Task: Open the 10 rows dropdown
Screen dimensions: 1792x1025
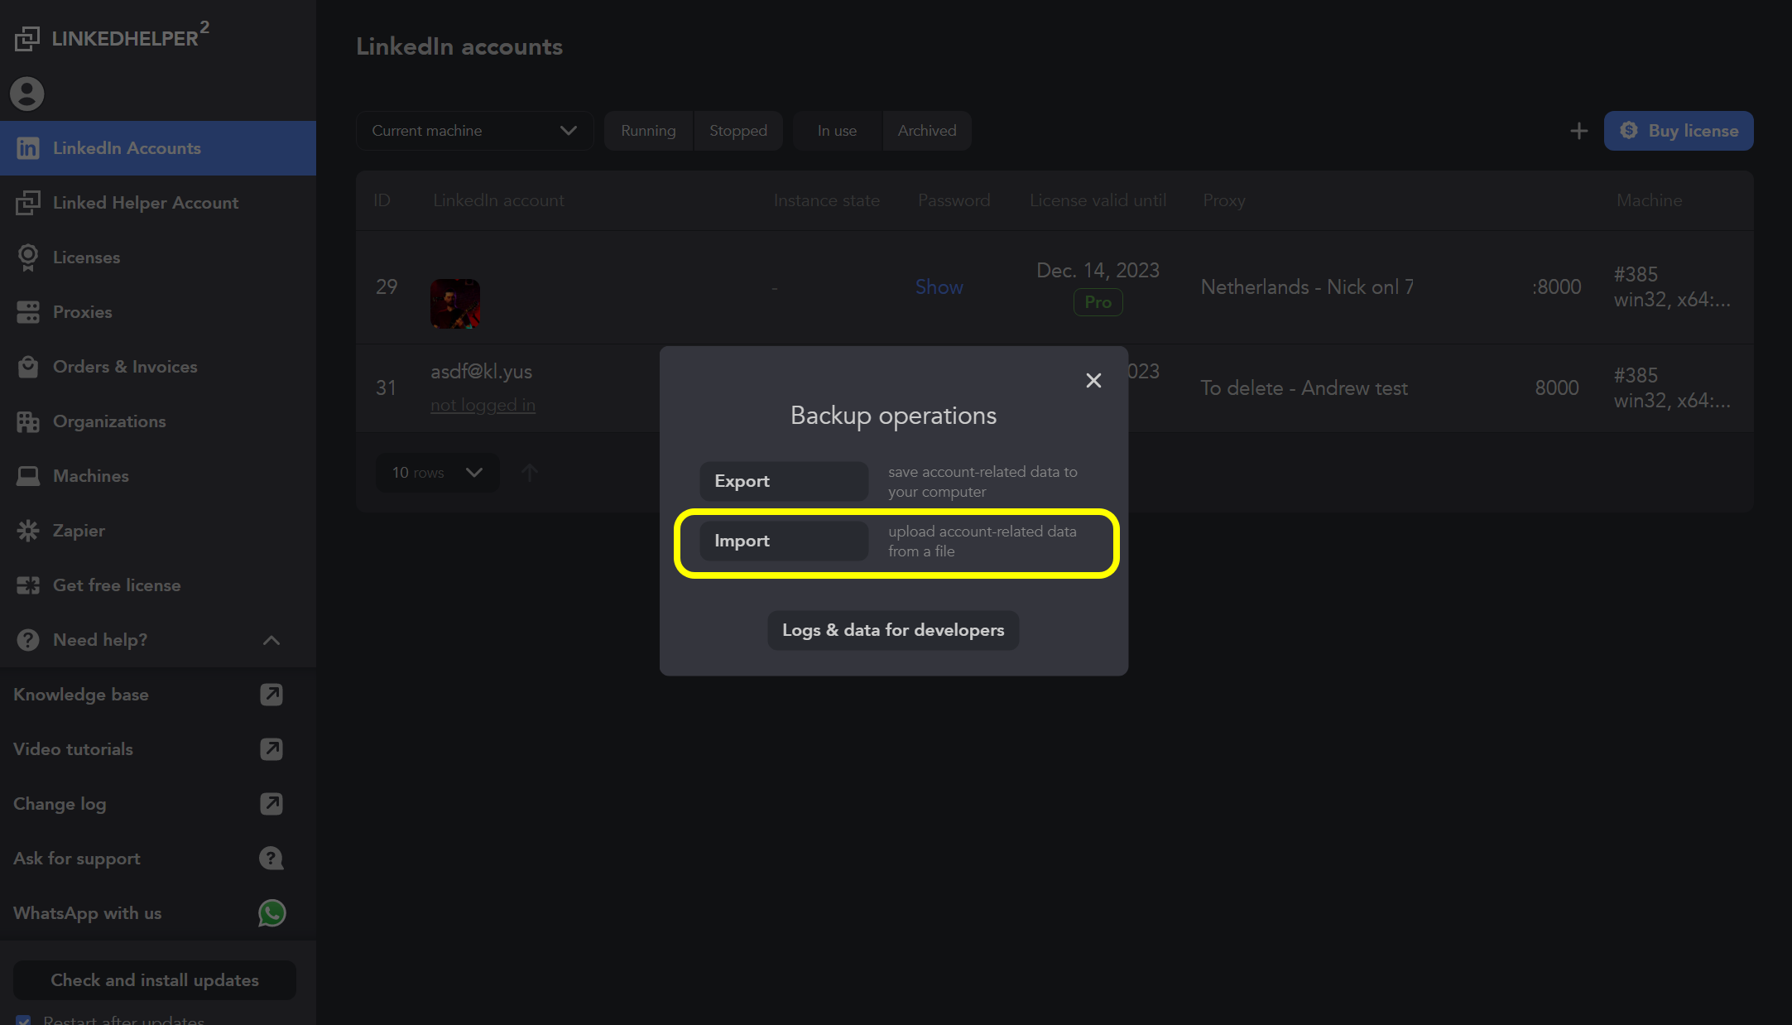Action: 437,473
